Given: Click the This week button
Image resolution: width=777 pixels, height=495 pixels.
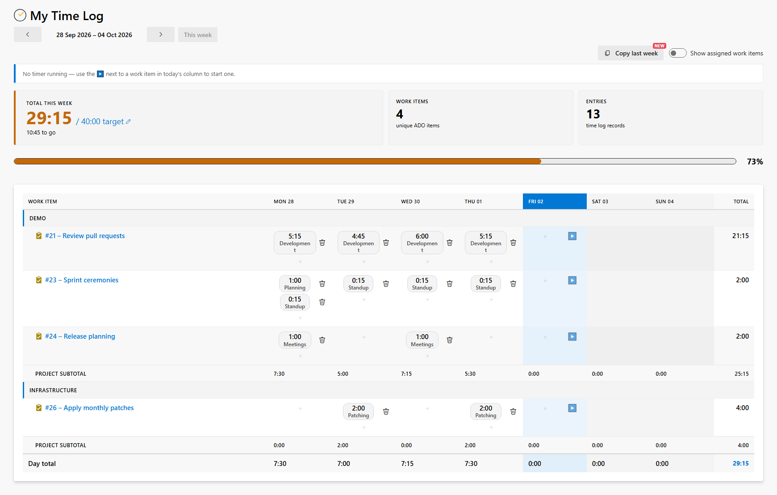Looking at the screenshot, I should [x=198, y=34].
